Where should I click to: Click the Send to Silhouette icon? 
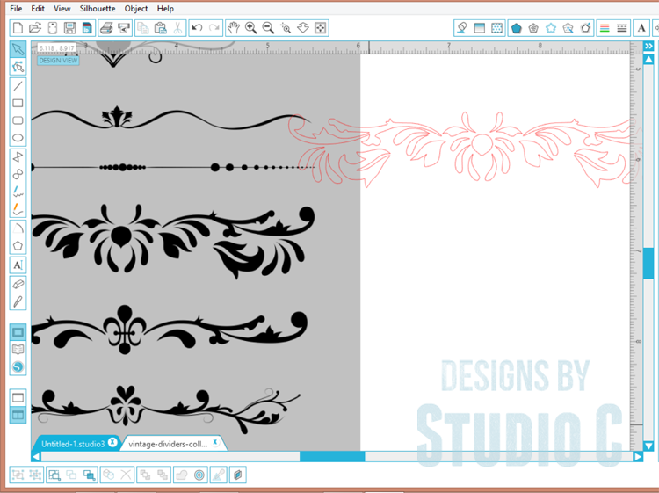click(x=124, y=28)
